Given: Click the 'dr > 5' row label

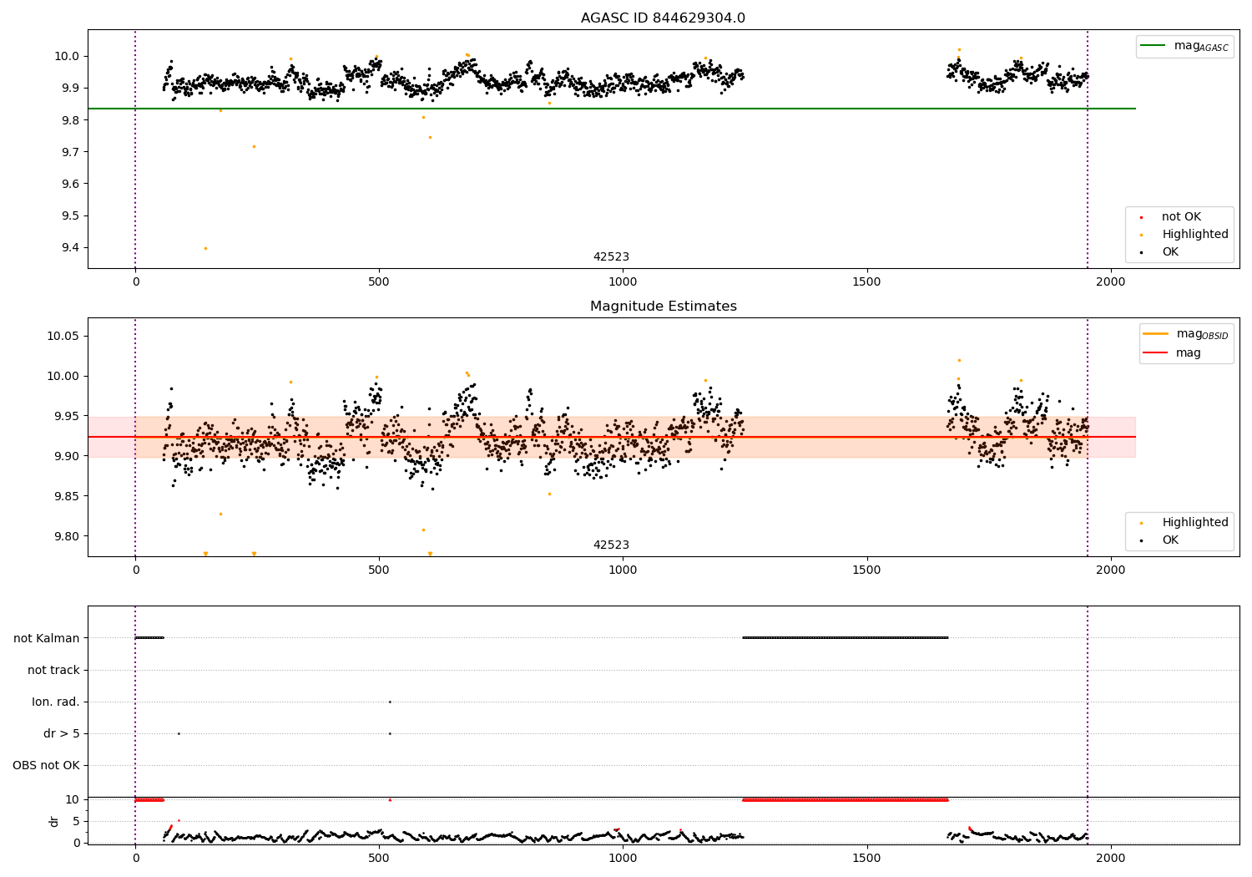Looking at the screenshot, I should 62,733.
